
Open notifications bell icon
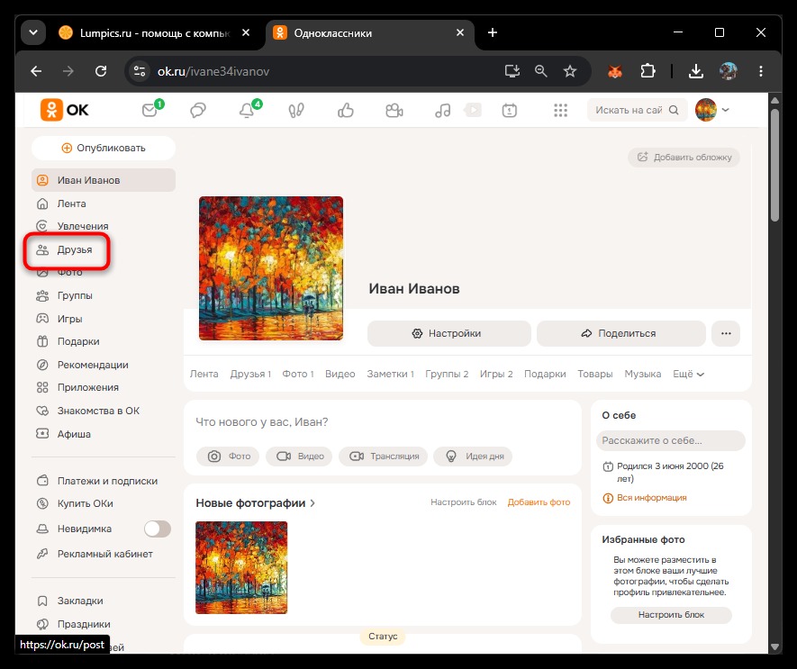click(247, 110)
